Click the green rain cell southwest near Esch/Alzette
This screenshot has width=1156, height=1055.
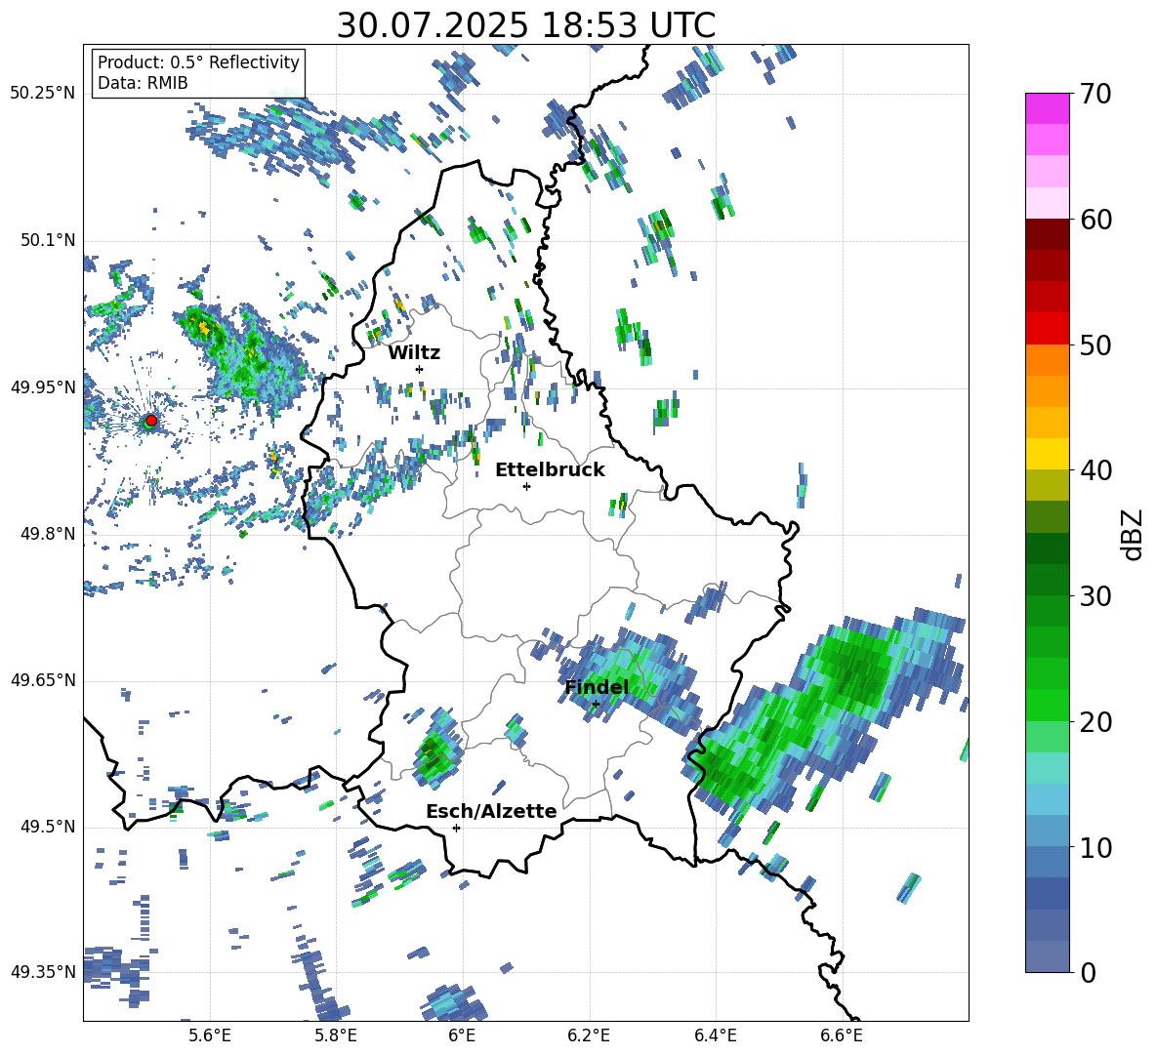[436, 750]
